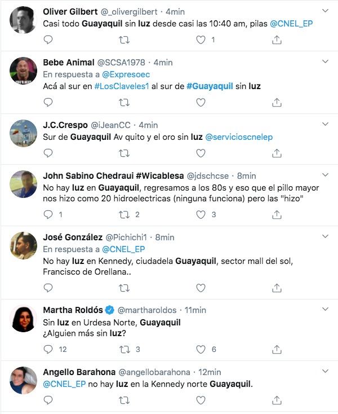
Task: Open the #LosClaveles1 hashtag
Action: click(122, 86)
